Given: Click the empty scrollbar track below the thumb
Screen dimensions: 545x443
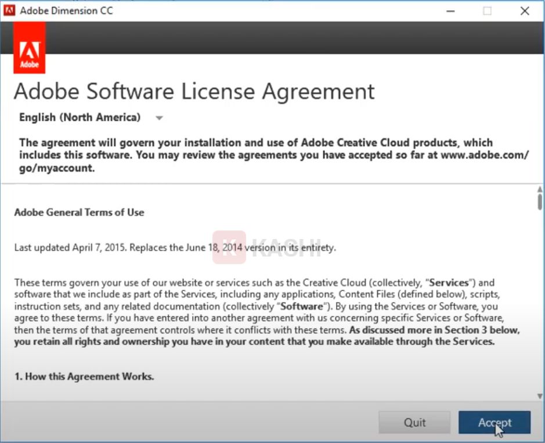Looking at the screenshot, I should 540,302.
